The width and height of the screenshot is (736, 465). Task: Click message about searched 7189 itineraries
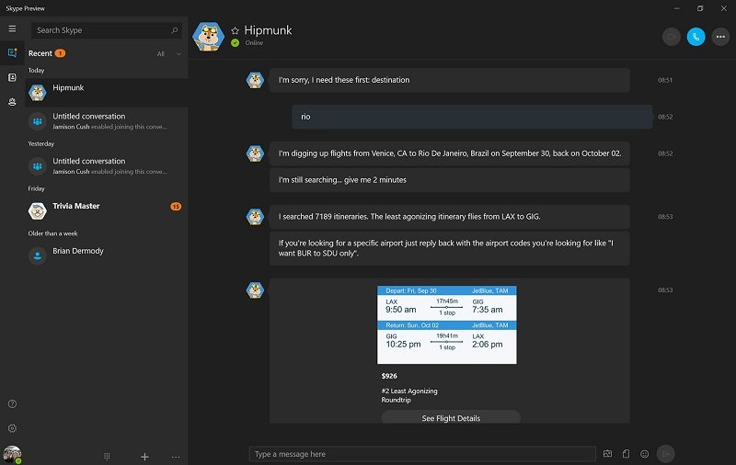(x=449, y=217)
